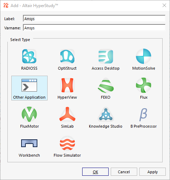Click the Apply button
The image size is (170, 180).
[152, 172]
